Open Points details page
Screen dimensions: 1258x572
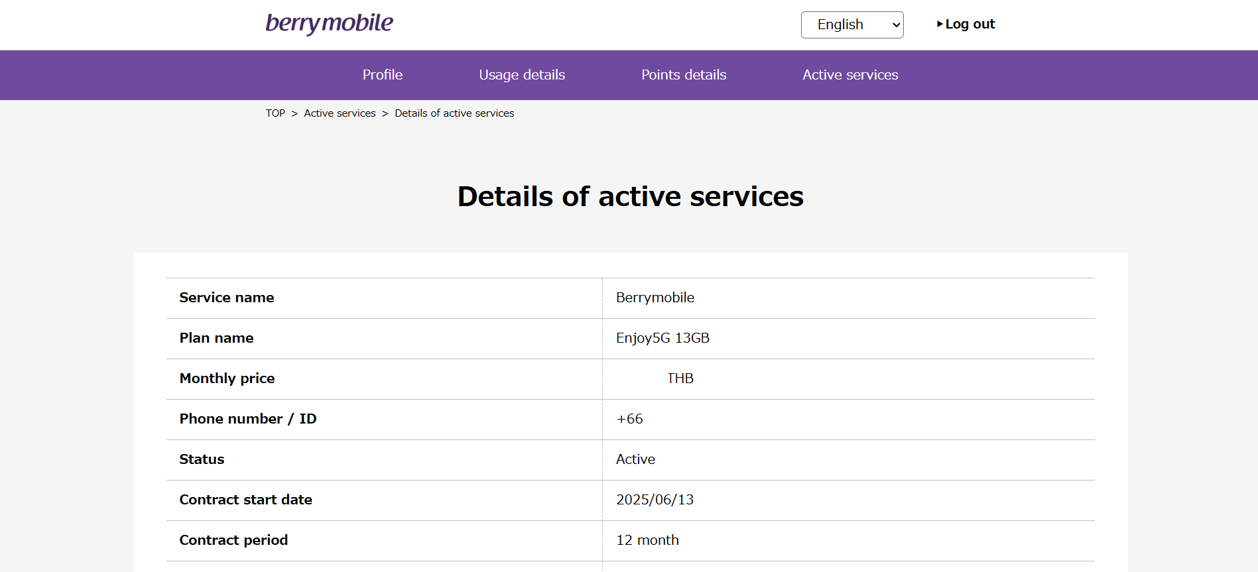pyautogui.click(x=684, y=75)
